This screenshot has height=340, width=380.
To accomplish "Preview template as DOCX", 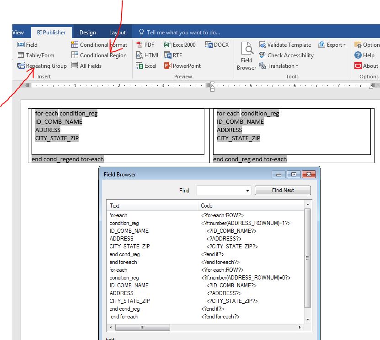I will [x=217, y=45].
